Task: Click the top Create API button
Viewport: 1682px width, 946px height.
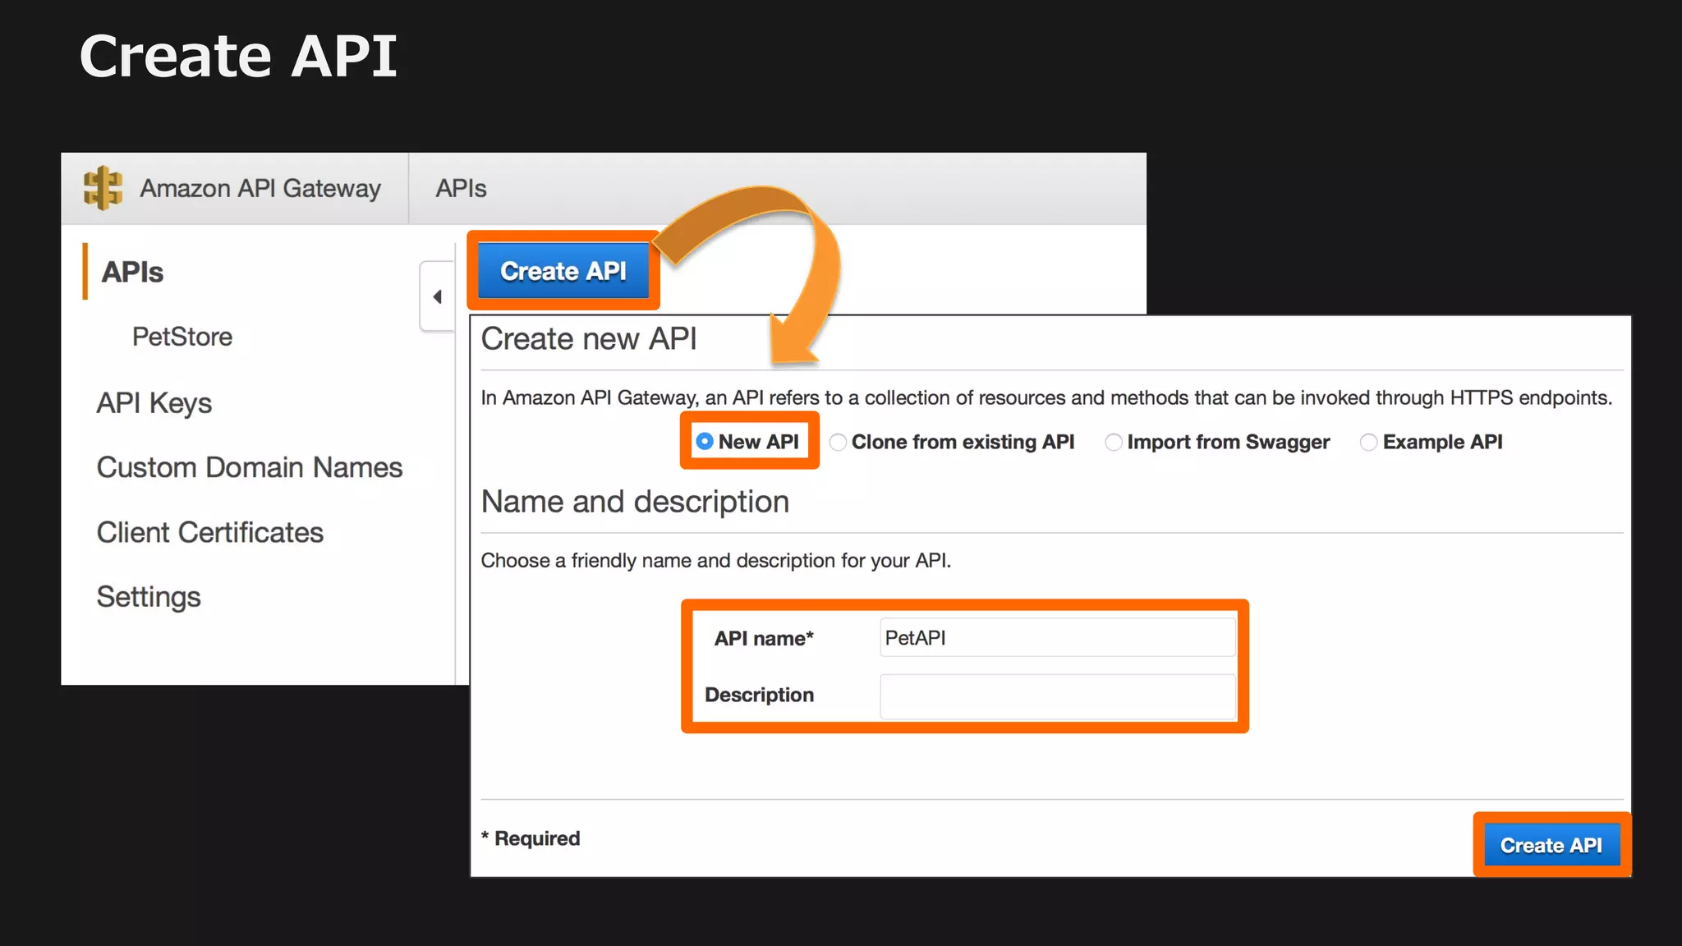Action: (x=563, y=271)
